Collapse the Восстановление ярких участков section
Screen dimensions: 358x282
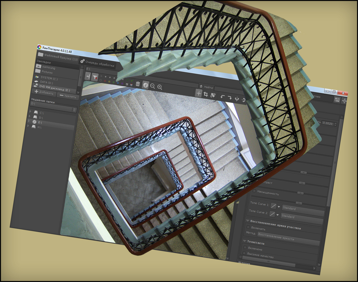(x=248, y=221)
